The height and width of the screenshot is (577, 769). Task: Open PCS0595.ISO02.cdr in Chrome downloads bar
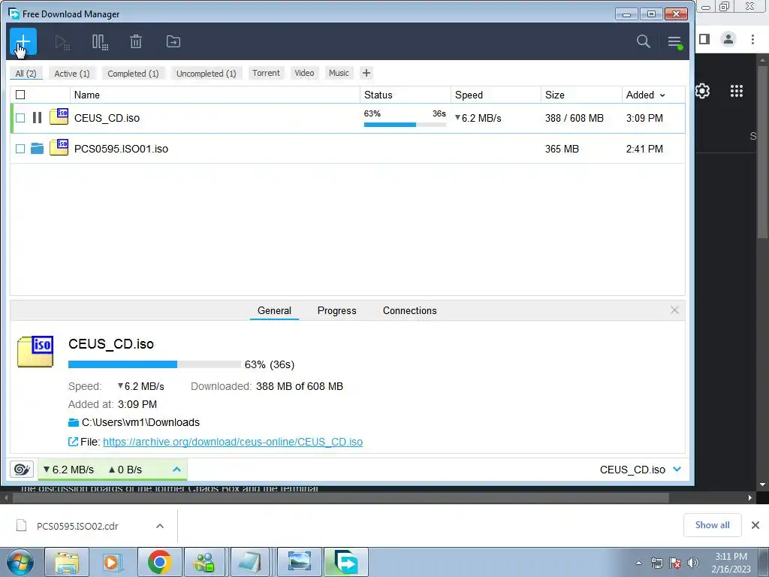(77, 526)
